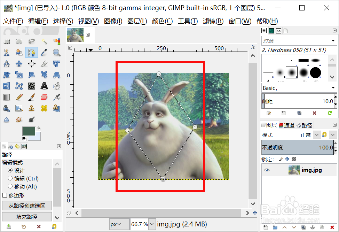This screenshot has height=232, width=339.
Task: Click the dark green foreground color swatch
Action: [x=29, y=131]
